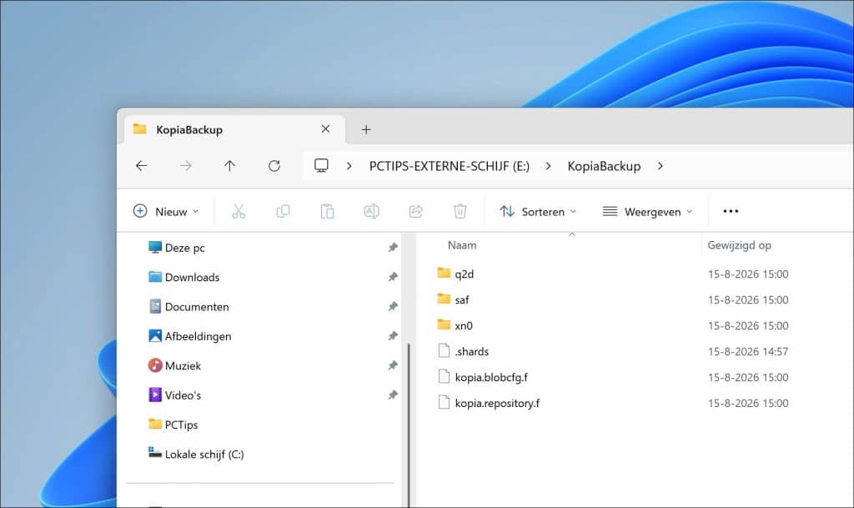Viewport: 854px width, 508px height.
Task: Open Afbeeldingen in sidebar
Action: click(x=198, y=336)
